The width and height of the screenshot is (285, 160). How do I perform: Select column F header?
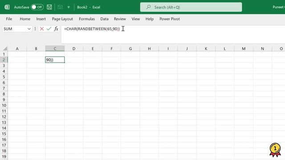coord(112,48)
